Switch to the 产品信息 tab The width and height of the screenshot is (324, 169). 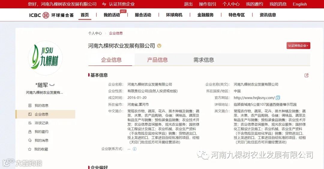click(x=157, y=60)
